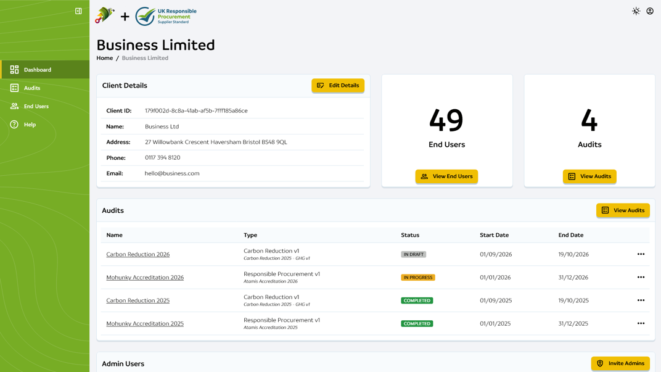
Task: Click the pencil icon on Edit Details
Action: pyautogui.click(x=321, y=86)
